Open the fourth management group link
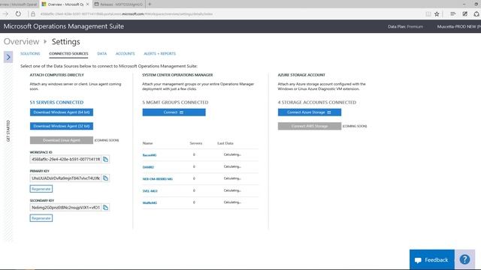 point(150,191)
